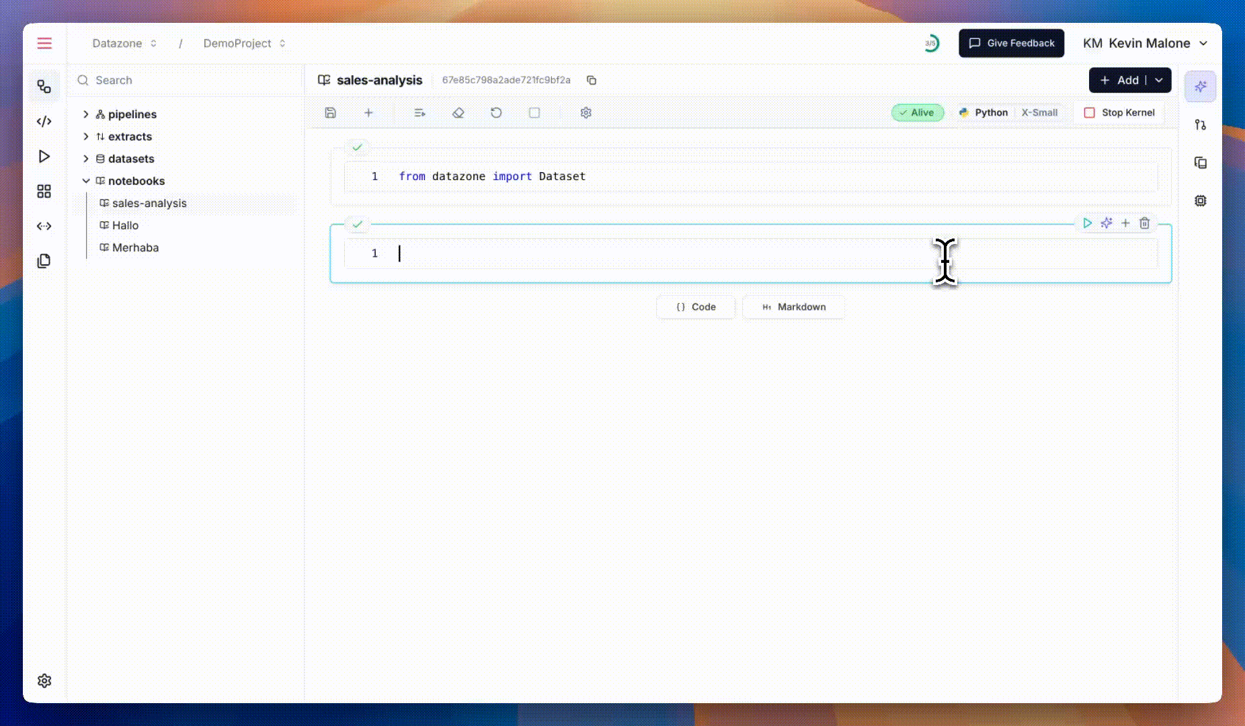This screenshot has height=726, width=1245.
Task: Expand the pipelines folder
Action: (x=86, y=114)
